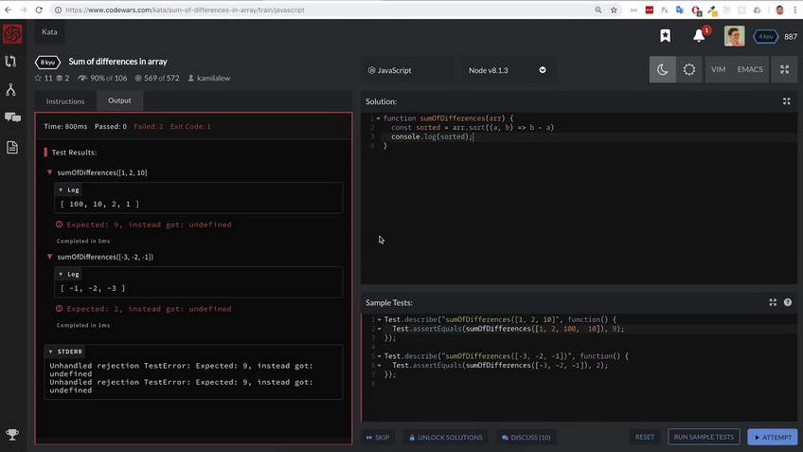Viewport: 803px width, 452px height.
Task: Click the 4 kyu rank badge
Action: [x=766, y=36]
